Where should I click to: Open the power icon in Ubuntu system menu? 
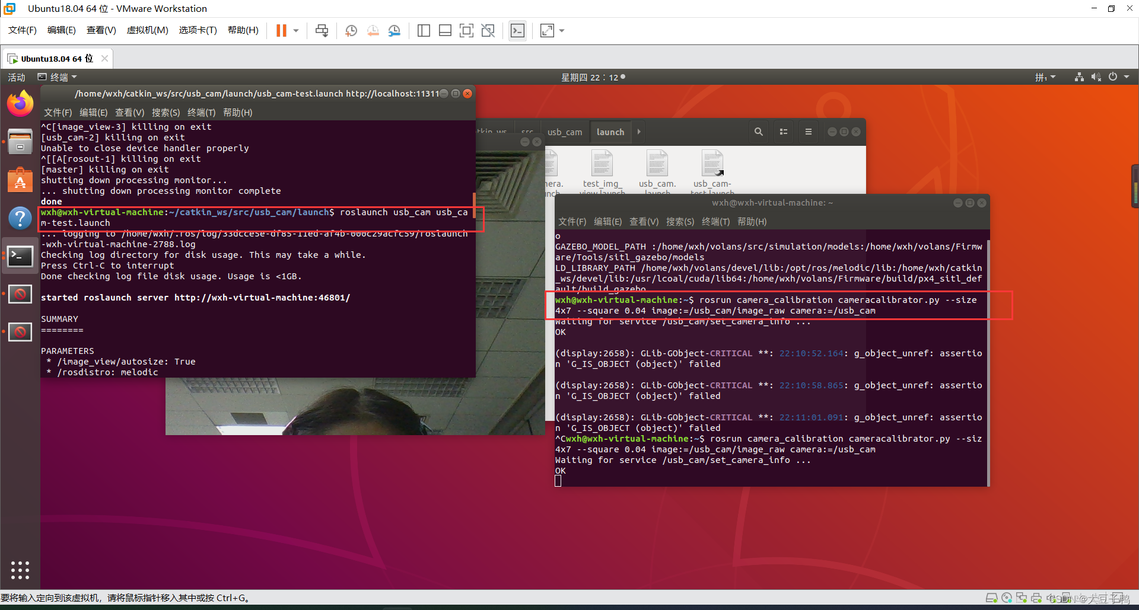[1113, 77]
